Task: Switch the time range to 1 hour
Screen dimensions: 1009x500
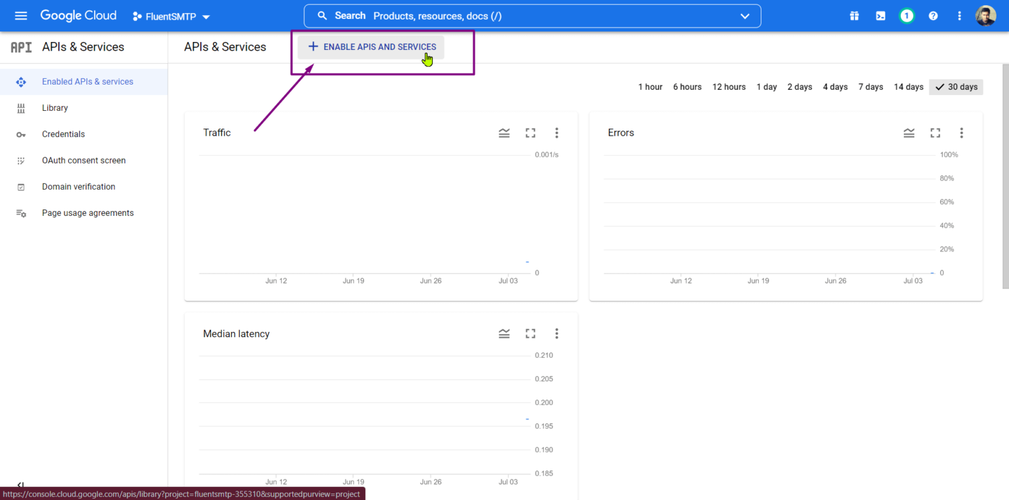Action: point(650,87)
